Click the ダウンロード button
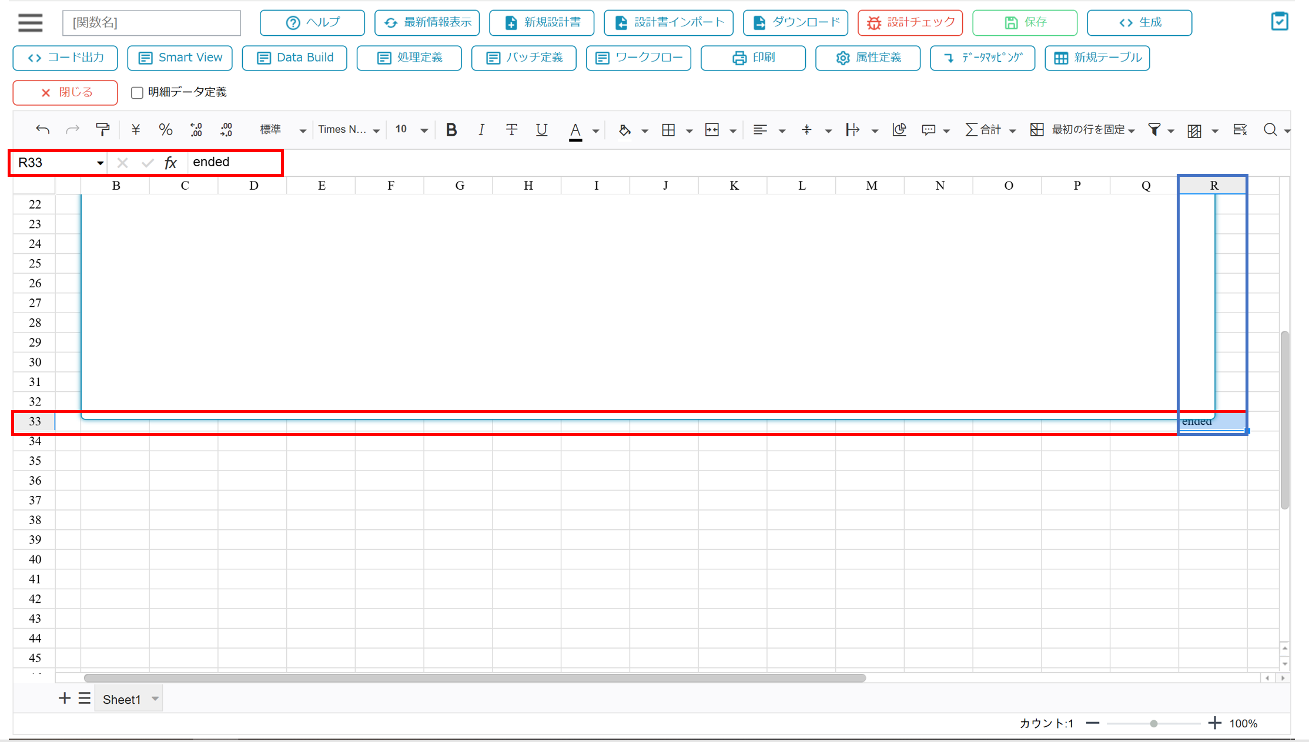Image resolution: width=1309 pixels, height=742 pixels. pos(795,22)
